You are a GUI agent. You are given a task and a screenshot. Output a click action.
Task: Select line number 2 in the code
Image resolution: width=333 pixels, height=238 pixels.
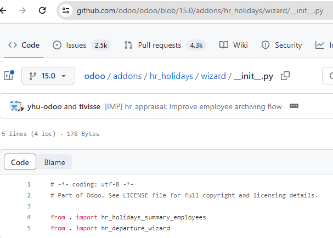(29, 195)
